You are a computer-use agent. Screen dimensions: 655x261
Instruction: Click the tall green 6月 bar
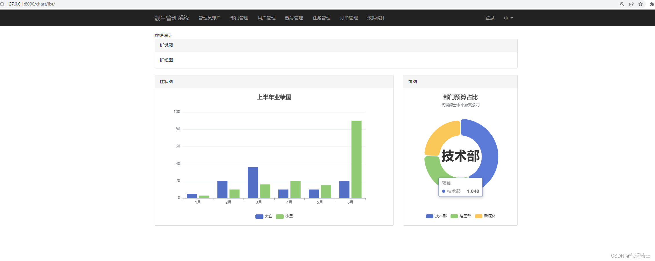tap(356, 159)
